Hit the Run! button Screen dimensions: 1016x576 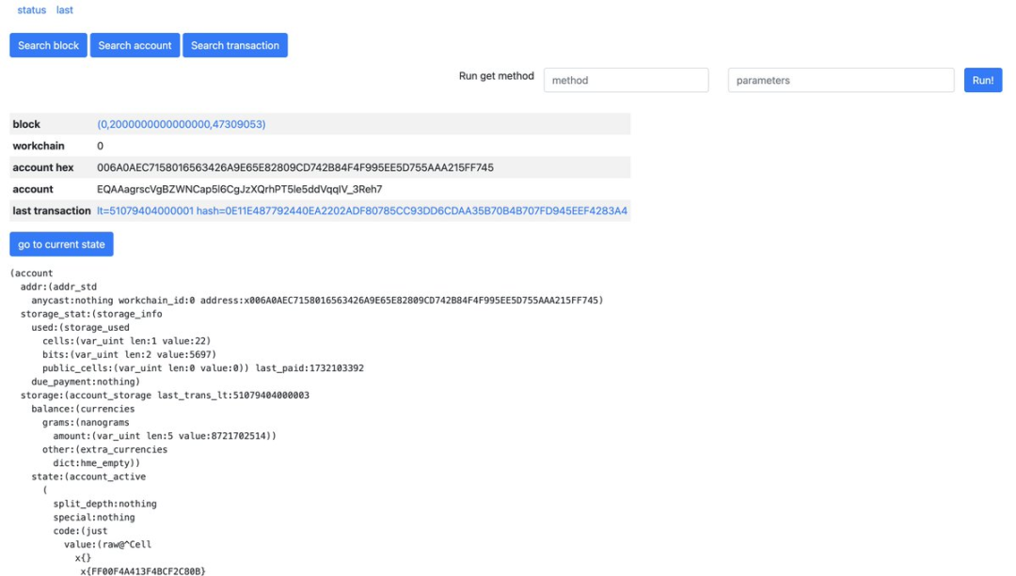pos(983,81)
